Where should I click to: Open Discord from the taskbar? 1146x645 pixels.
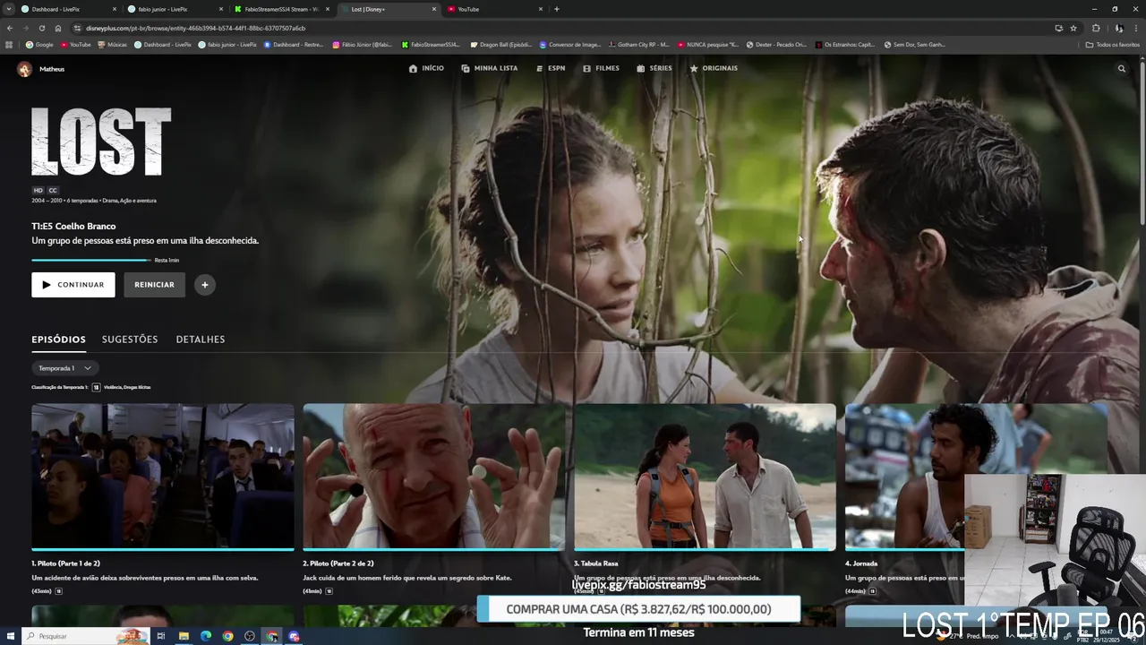pyautogui.click(x=294, y=636)
